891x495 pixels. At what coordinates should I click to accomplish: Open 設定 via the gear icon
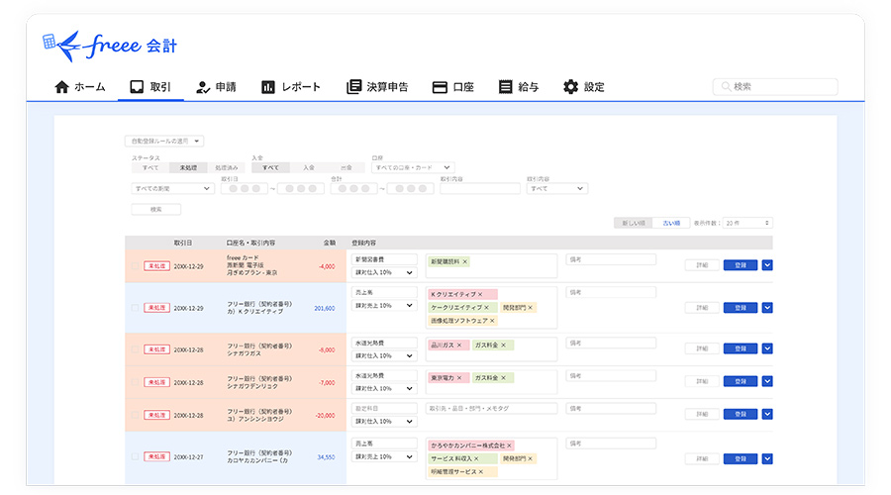tap(570, 87)
